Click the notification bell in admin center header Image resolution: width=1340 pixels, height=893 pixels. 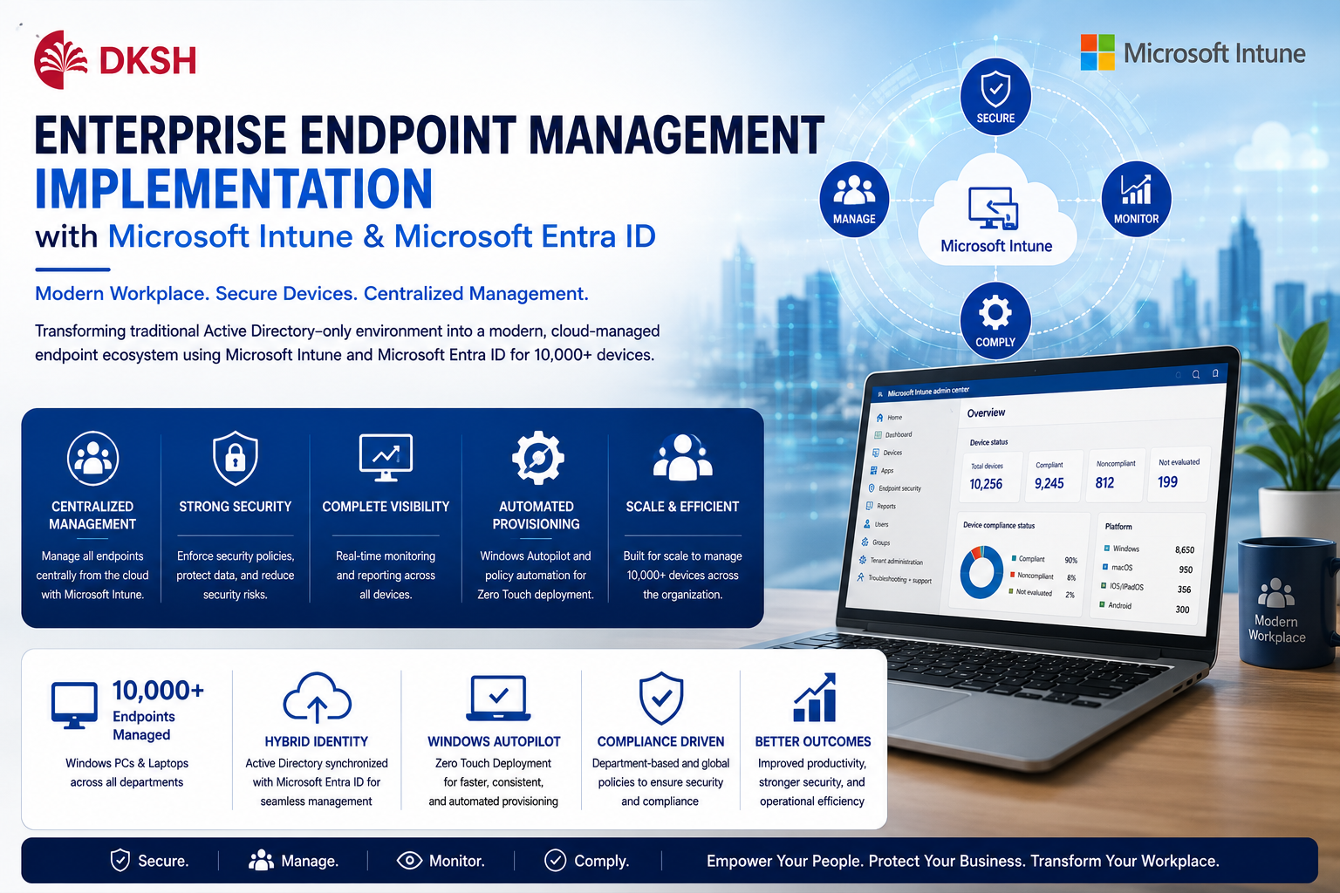(1215, 373)
